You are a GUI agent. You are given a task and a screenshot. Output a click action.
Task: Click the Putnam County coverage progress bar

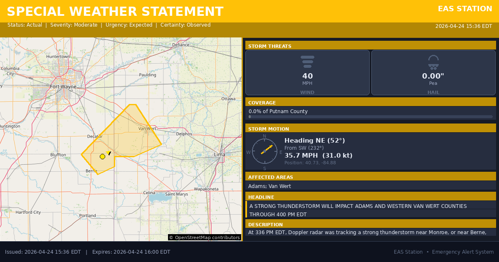(371, 117)
